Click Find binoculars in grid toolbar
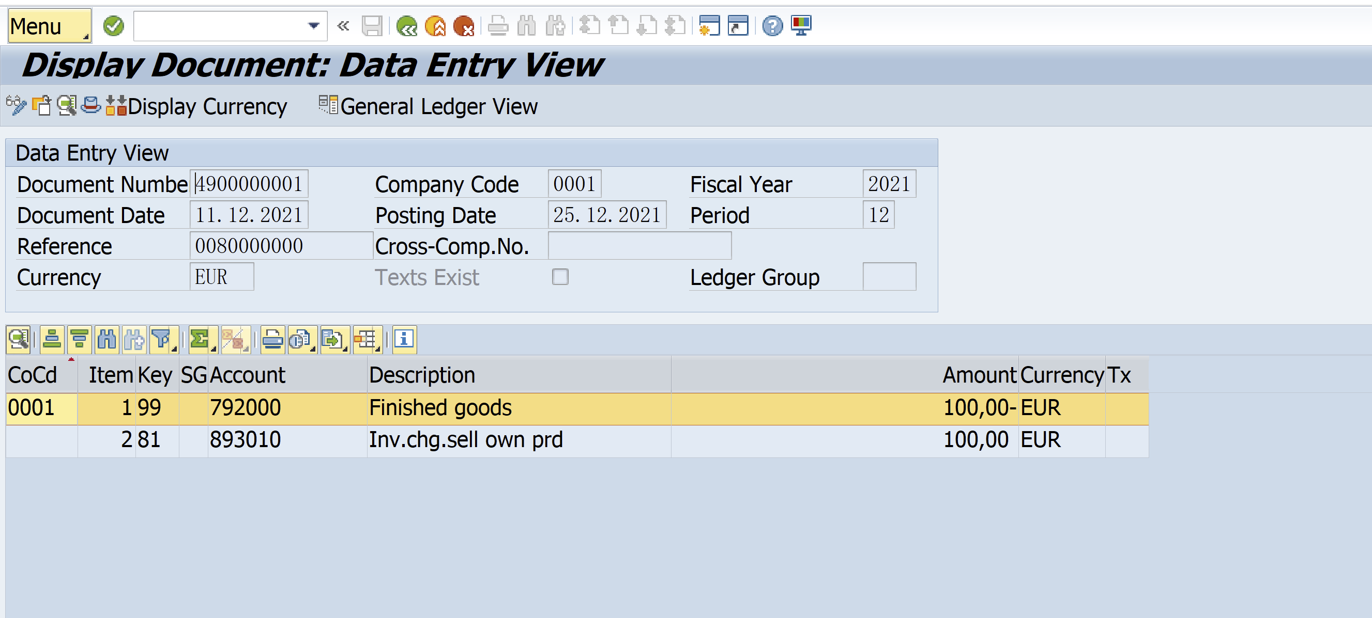 point(107,339)
